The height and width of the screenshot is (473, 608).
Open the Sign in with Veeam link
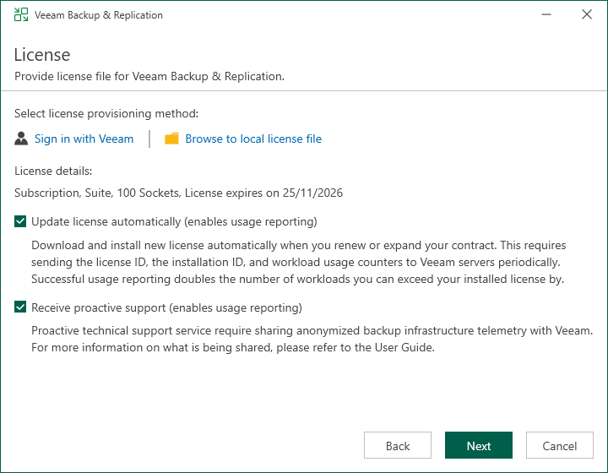(x=84, y=139)
